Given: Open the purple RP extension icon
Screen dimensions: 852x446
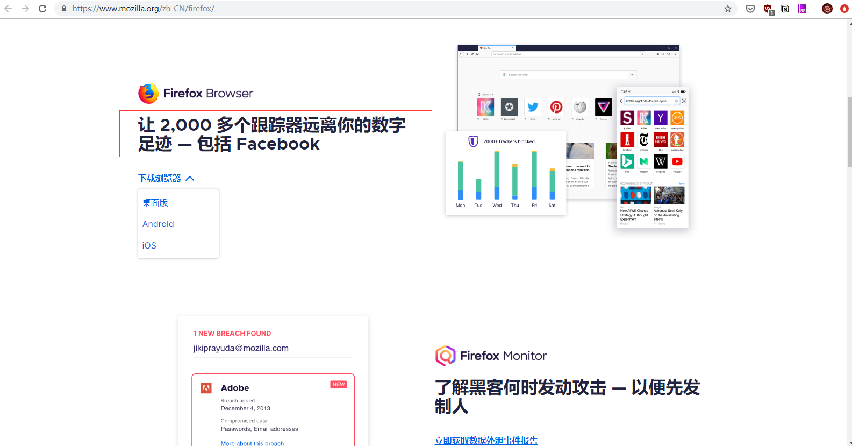Looking at the screenshot, I should pyautogui.click(x=802, y=9).
